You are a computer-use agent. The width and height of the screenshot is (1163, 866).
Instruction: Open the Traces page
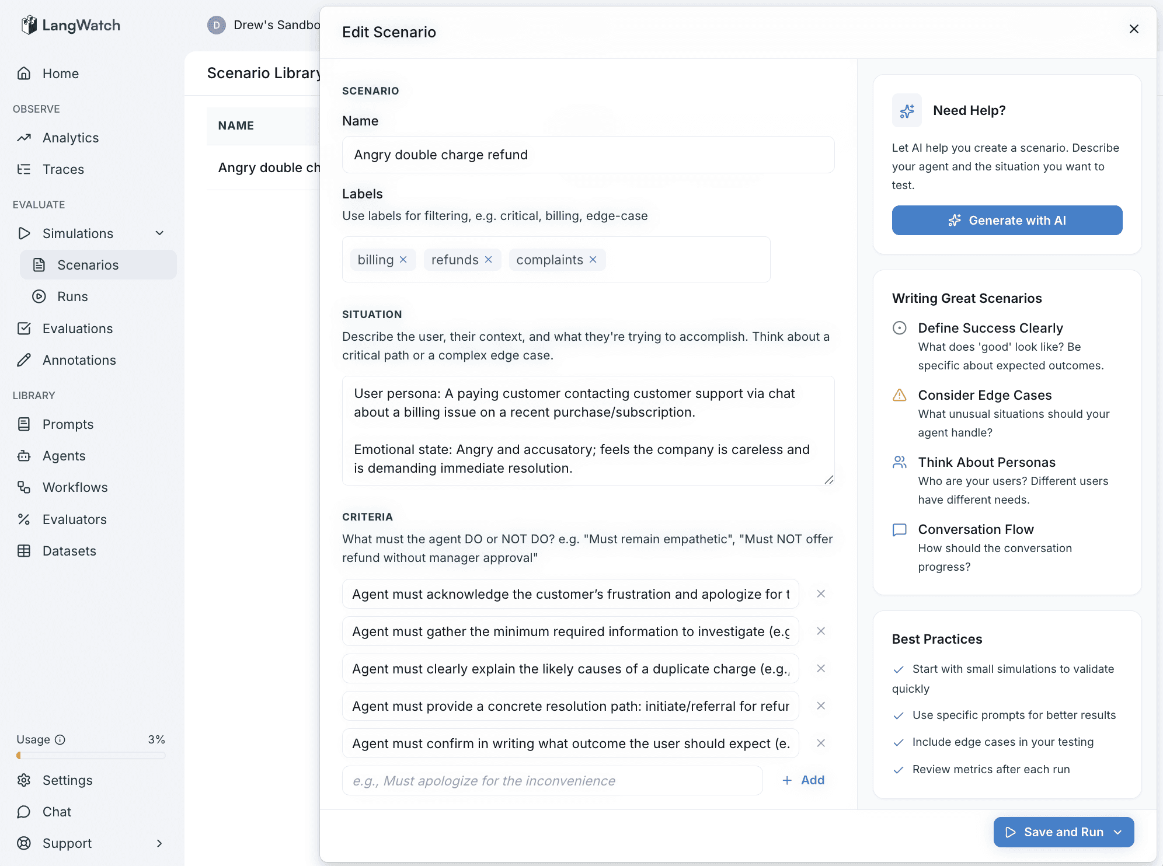point(63,169)
